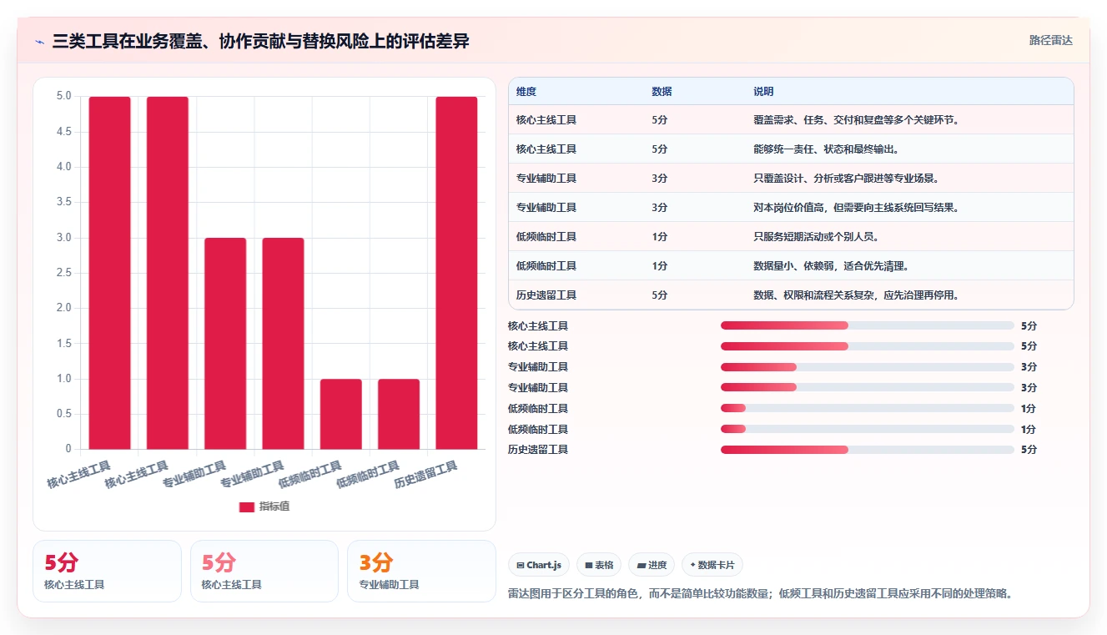1107x635 pixels.
Task: Click the lightning icon beside the page title
Action: click(x=39, y=42)
